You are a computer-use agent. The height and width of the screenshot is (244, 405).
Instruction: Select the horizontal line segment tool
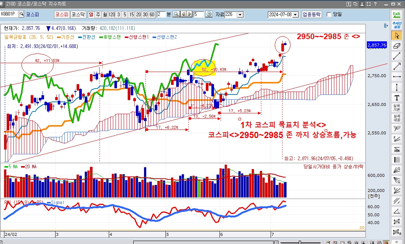(x=397, y=76)
